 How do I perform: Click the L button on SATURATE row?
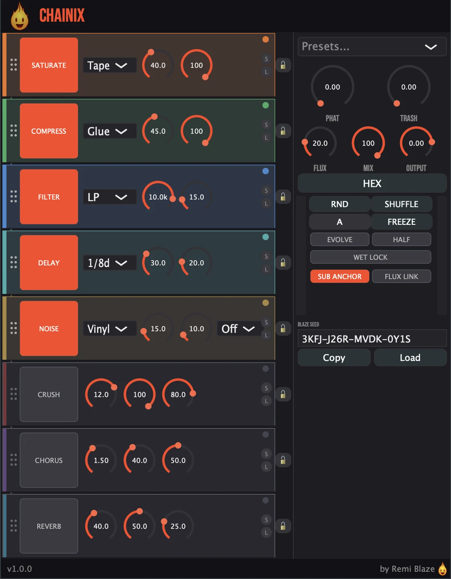[266, 72]
